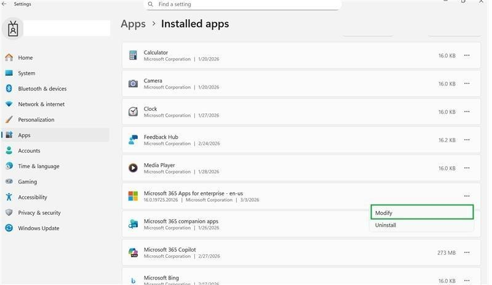Open more options for Clock

point(467,111)
